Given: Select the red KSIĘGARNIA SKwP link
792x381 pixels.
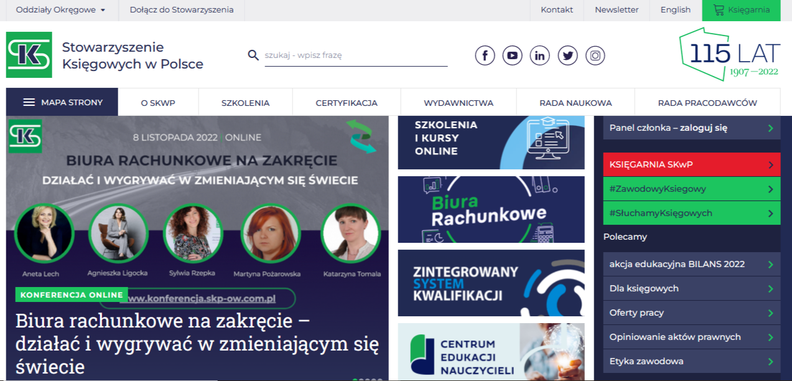Looking at the screenshot, I should click(x=691, y=165).
